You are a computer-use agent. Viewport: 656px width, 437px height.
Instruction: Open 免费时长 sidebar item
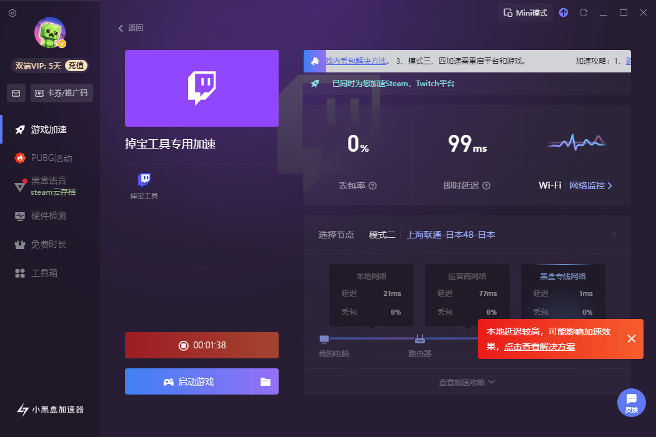[49, 244]
